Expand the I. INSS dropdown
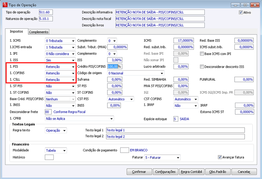This screenshot has height=179, width=262. tap(60, 106)
